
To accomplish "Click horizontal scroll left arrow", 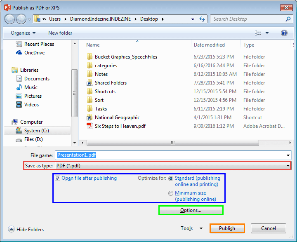I will click(x=82, y=143).
